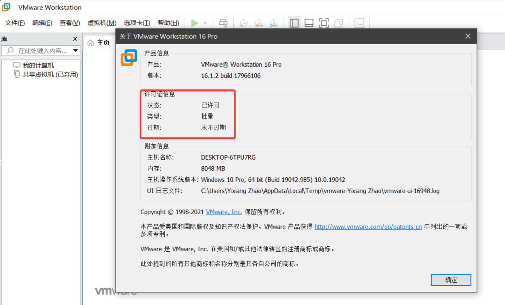The image size is (505, 305).
Task: Open the console view toolbar icon
Action: pos(359,23)
